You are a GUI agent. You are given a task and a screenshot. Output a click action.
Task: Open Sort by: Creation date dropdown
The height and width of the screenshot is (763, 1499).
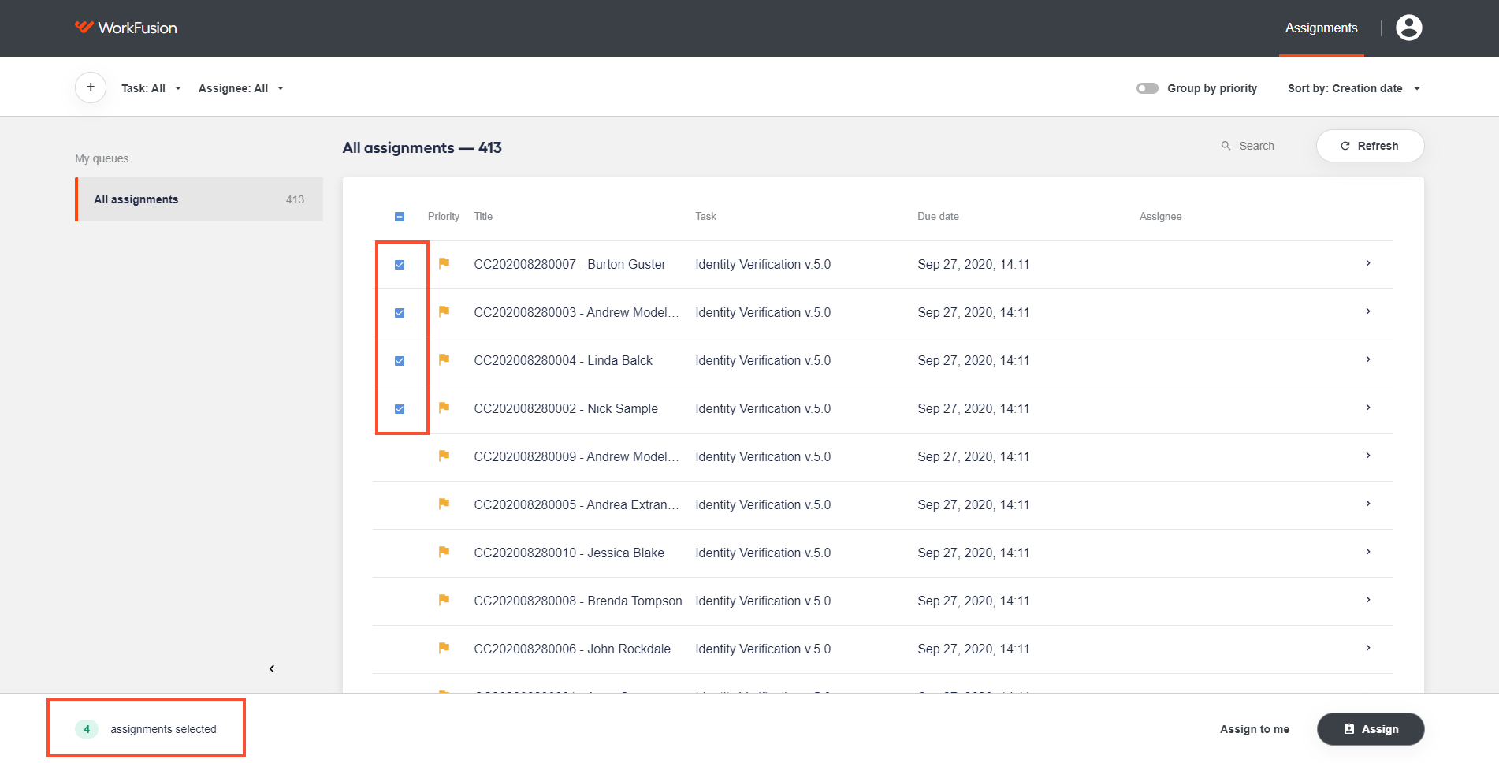click(x=1354, y=88)
